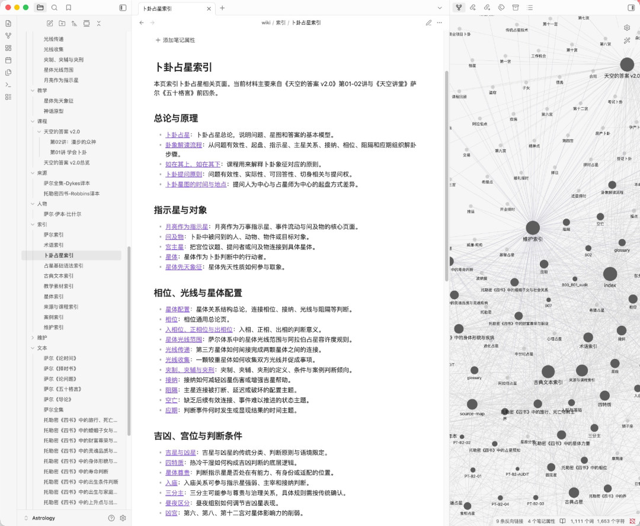Open the 卜卦占星 link
The width and height of the screenshot is (640, 526).
pyautogui.click(x=178, y=134)
